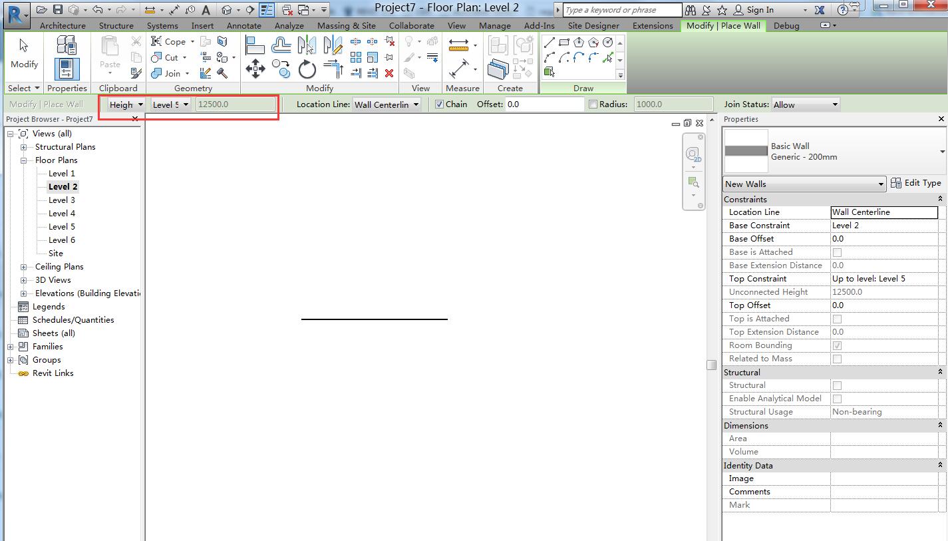Select the Align tool
This screenshot has height=541, width=948.
[x=255, y=45]
